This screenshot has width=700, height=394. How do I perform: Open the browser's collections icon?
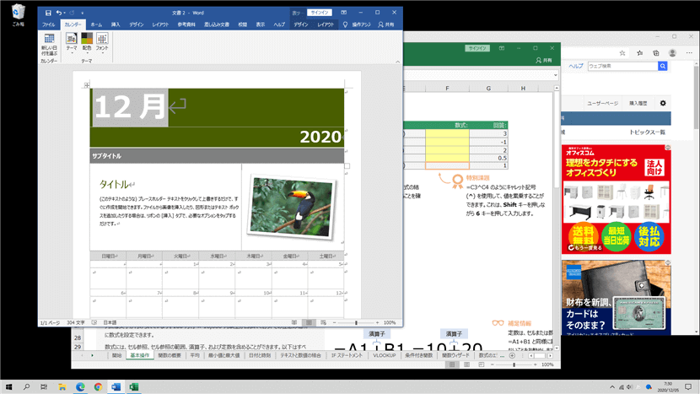coord(656,52)
